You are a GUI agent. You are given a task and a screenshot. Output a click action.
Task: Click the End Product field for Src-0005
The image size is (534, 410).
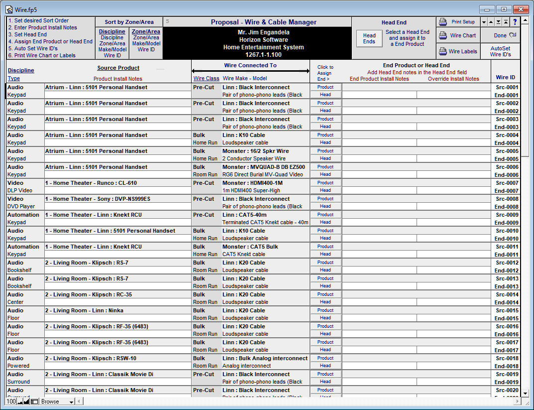coord(416,151)
